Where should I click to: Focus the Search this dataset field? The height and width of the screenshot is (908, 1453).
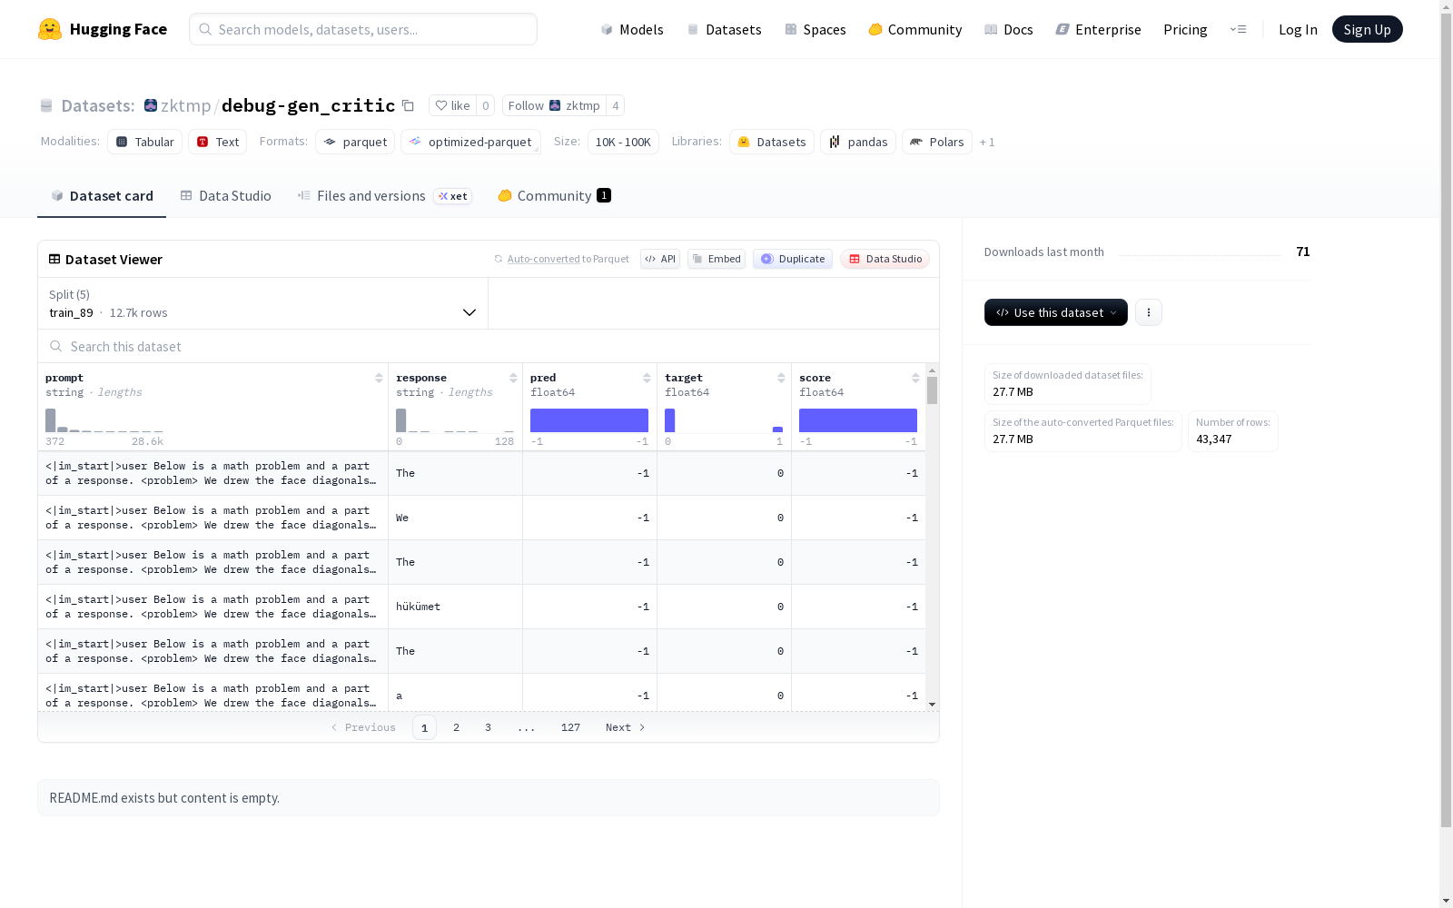489,346
